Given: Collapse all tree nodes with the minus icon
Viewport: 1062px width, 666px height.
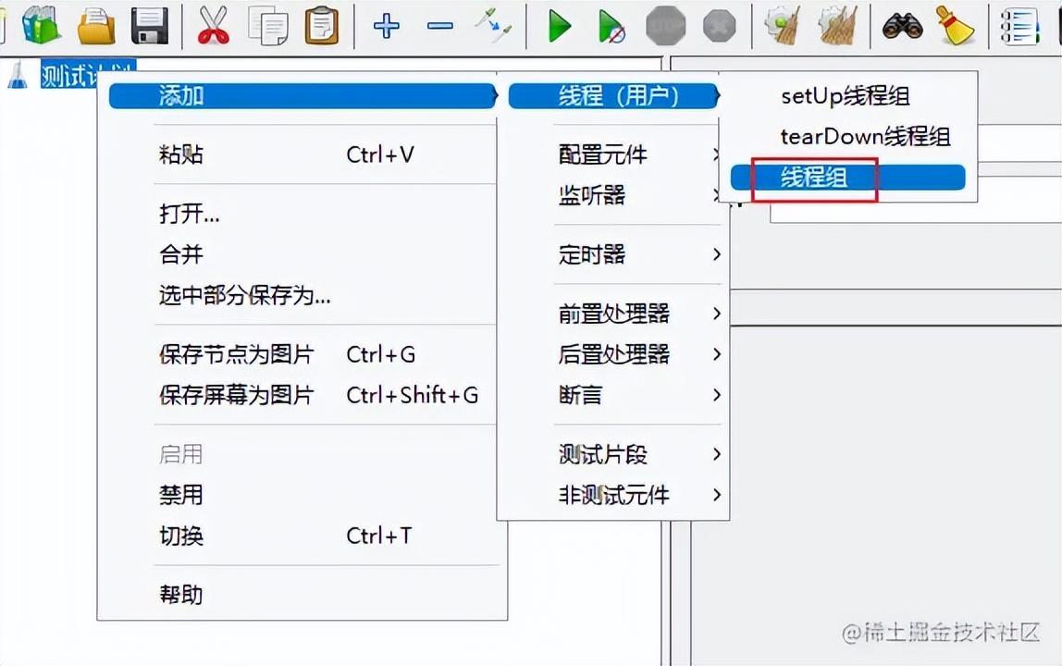Looking at the screenshot, I should click(x=439, y=26).
